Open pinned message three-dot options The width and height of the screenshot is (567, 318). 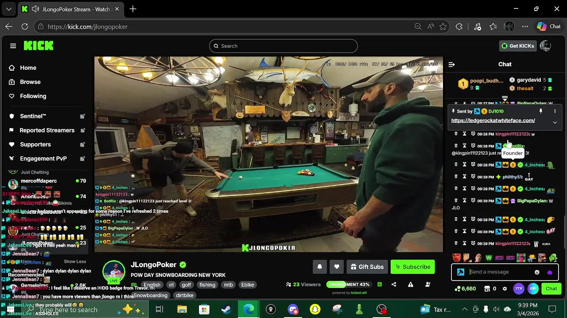(555, 111)
